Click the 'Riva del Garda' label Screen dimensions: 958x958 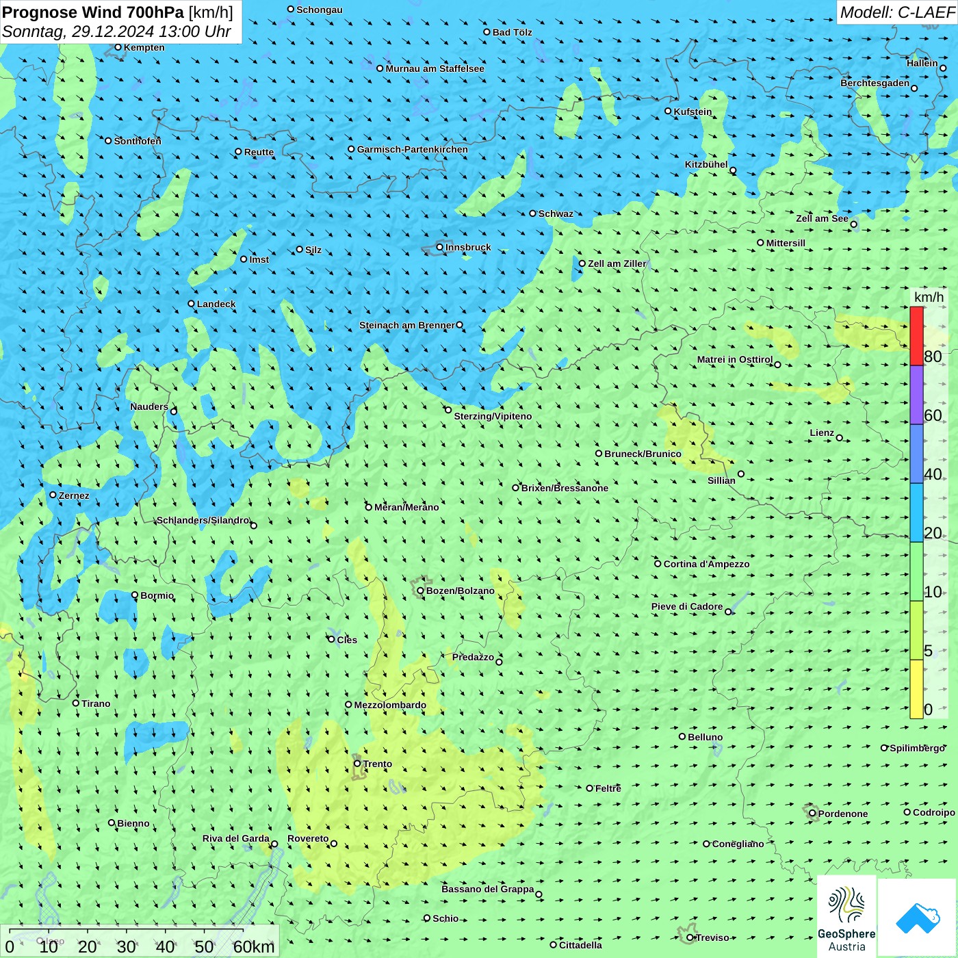point(236,838)
